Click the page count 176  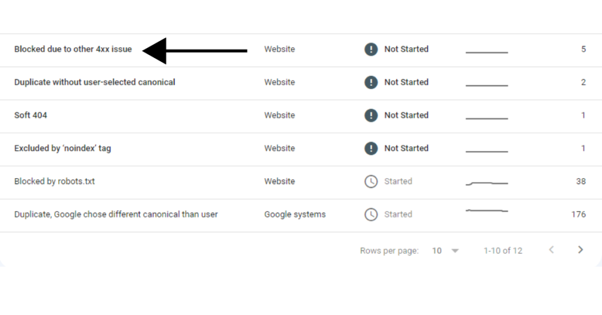click(578, 215)
